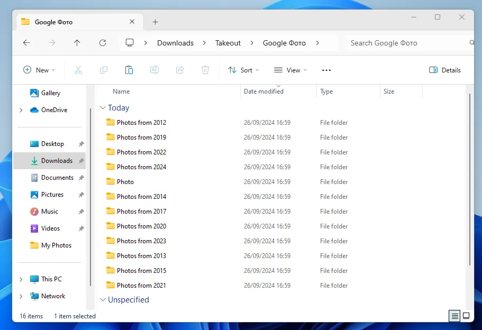The width and height of the screenshot is (482, 330).
Task: Open the See more options button
Action: pos(326,69)
